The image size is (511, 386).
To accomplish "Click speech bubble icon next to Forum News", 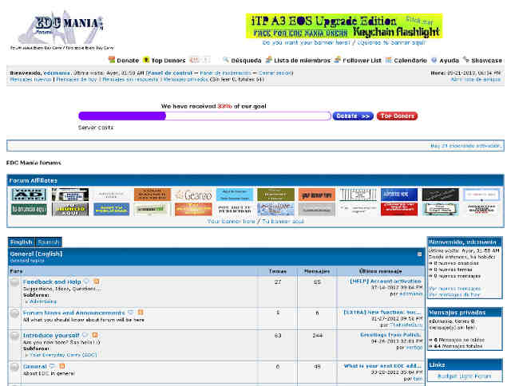I will [x=131, y=313].
